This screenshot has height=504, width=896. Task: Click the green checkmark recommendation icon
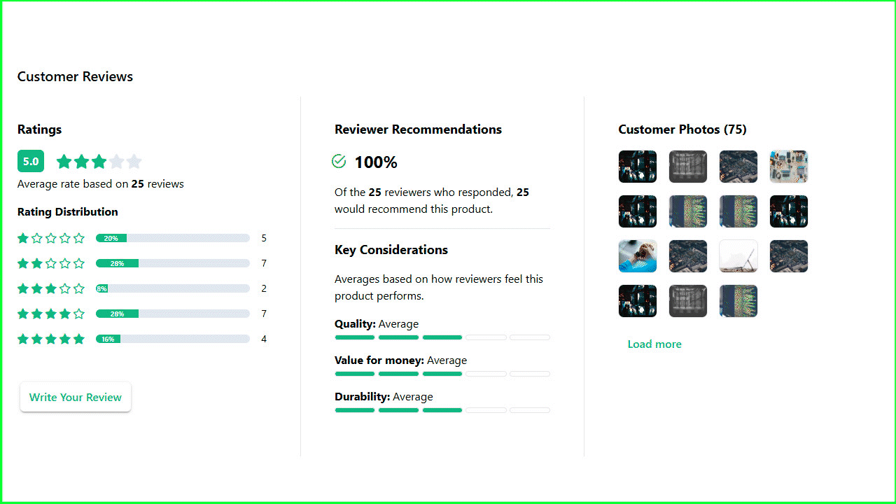tap(339, 162)
